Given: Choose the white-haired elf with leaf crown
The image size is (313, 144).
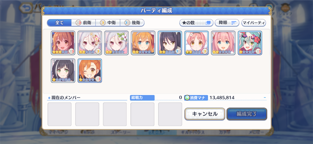Looking at the screenshot, I should [x=116, y=43].
